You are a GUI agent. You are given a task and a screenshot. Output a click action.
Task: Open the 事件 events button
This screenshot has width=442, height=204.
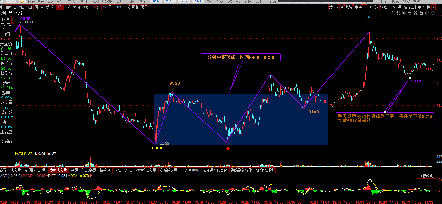pyautogui.click(x=358, y=7)
